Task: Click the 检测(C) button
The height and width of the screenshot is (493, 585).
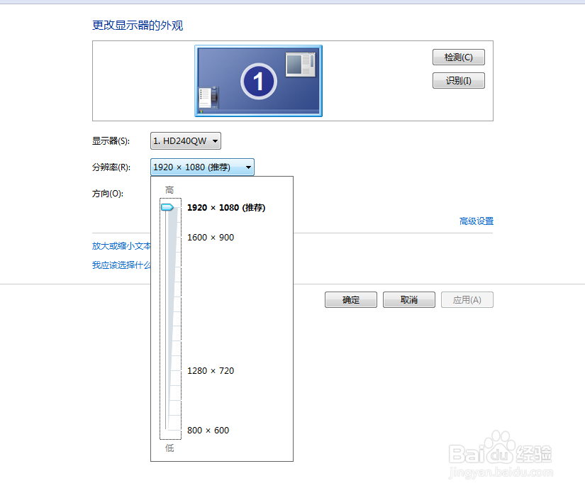Action: coord(458,57)
